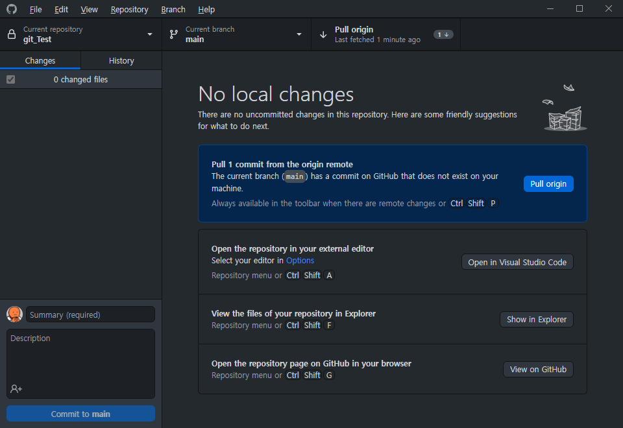623x428 pixels.
Task: Switch to the Changes tab
Action: (x=40, y=61)
